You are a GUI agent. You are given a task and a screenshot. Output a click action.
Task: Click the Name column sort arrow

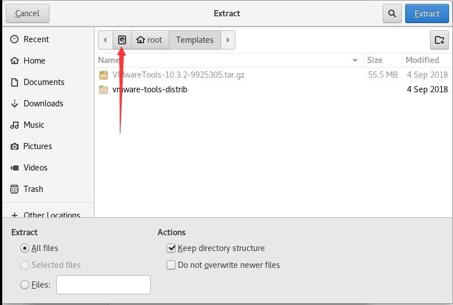[355, 60]
